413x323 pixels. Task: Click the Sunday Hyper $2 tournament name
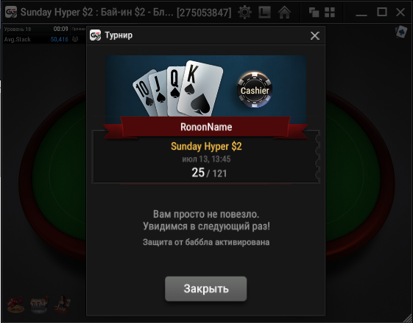206,146
